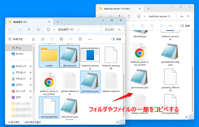Screen dimensions: 199x127
Task: Open the 新規作成 dropdown
Action: pos(17,39)
